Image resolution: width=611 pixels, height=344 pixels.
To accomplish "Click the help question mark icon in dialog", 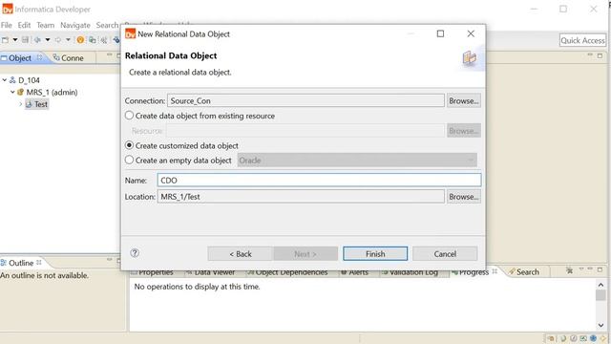I will point(135,253).
